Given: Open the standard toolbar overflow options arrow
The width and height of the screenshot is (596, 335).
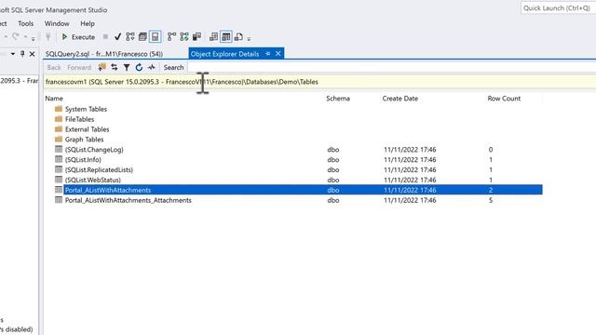Looking at the screenshot, I should tap(34, 38).
